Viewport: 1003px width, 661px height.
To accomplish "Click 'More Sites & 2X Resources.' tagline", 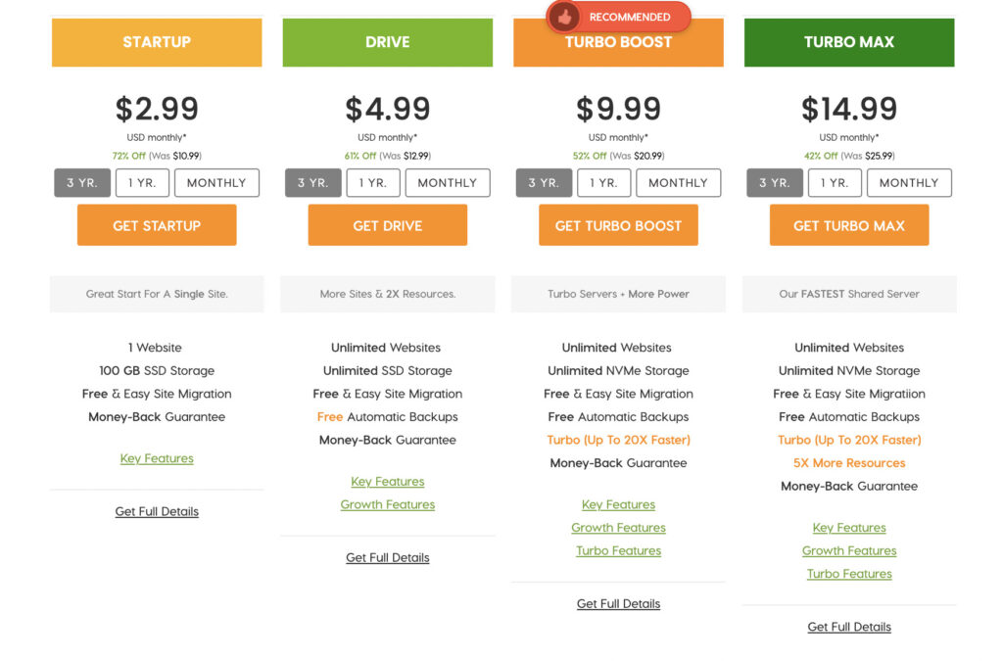I will click(388, 294).
